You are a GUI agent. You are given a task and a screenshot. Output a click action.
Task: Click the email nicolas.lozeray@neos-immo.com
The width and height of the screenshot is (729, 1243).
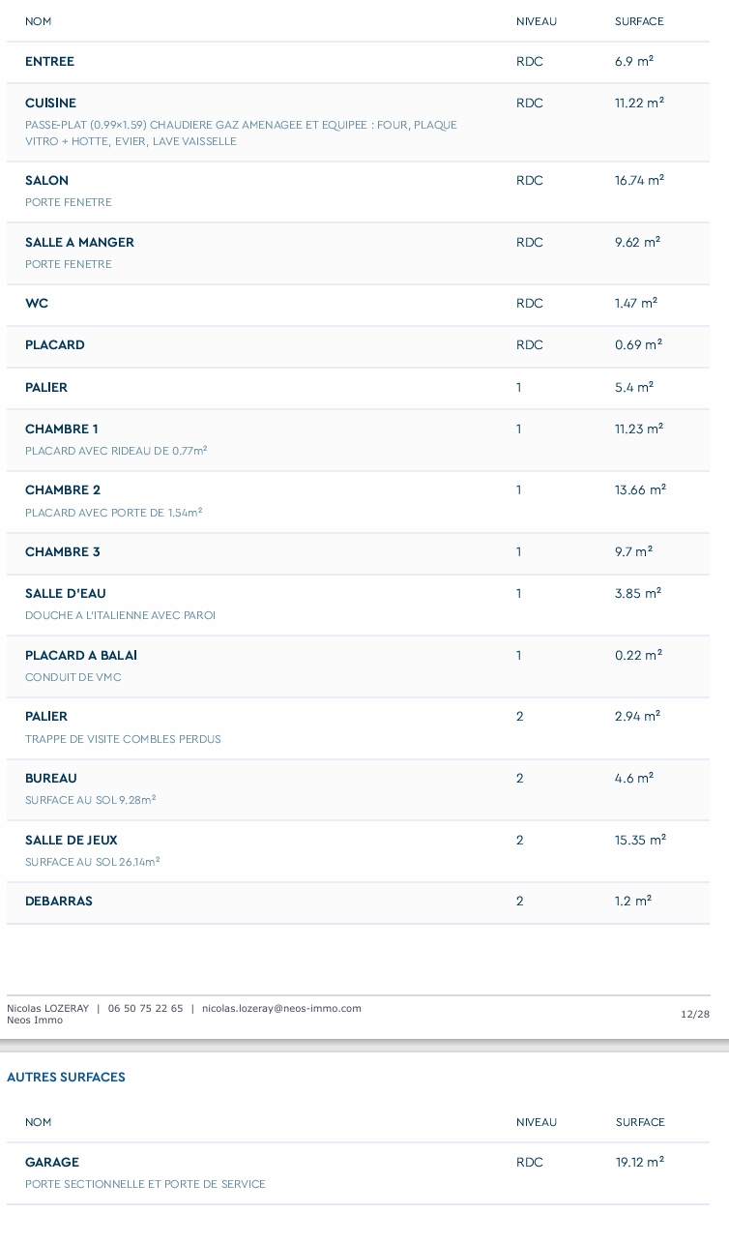281,1008
